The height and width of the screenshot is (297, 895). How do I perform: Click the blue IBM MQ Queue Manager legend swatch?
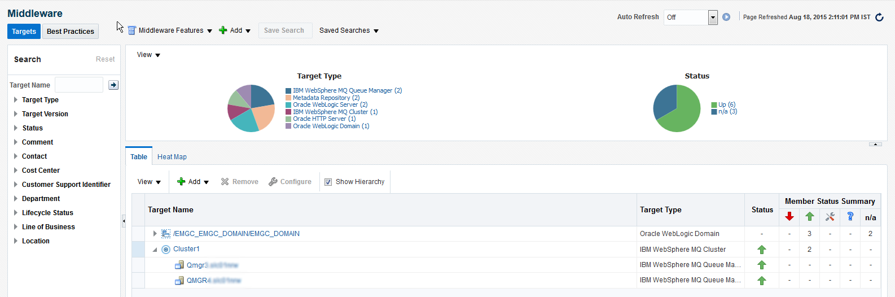tap(288, 90)
